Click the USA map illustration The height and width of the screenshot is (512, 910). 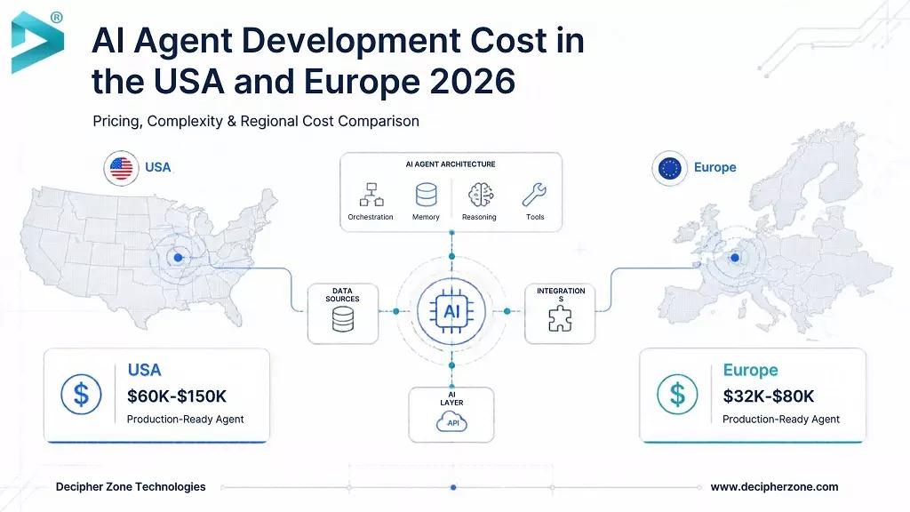148,259
